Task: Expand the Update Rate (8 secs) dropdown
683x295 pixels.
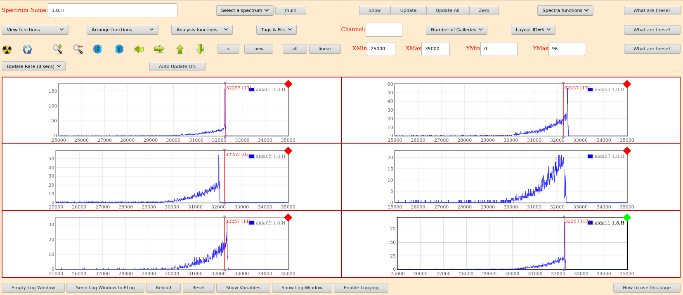Action: click(34, 66)
